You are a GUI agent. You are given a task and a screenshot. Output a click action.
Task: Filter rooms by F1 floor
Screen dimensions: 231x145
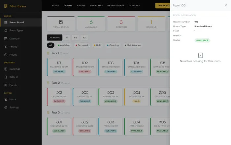click(x=67, y=37)
